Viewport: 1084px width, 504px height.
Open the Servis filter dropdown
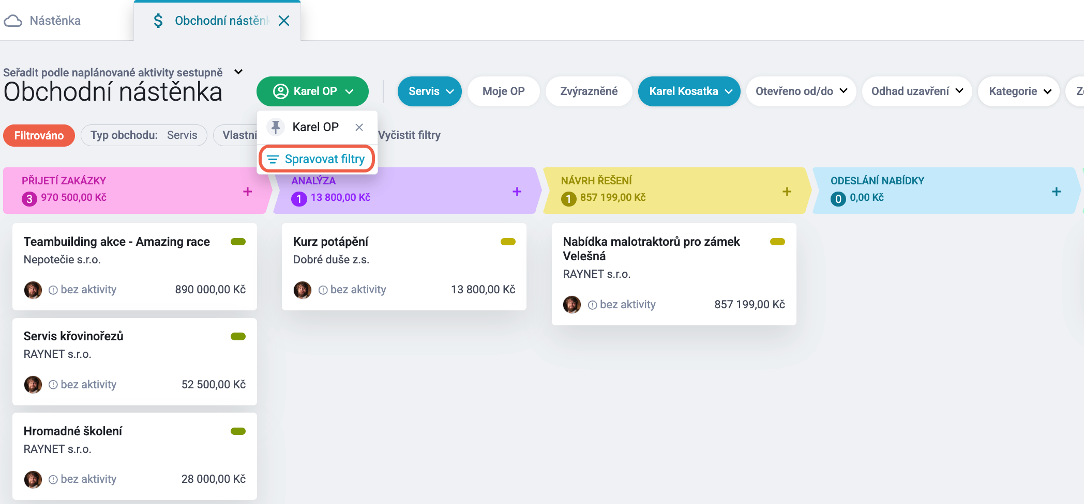[429, 91]
